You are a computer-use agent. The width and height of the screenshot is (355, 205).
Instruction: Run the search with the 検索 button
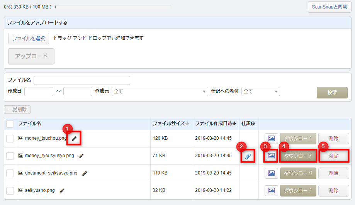click(x=332, y=93)
